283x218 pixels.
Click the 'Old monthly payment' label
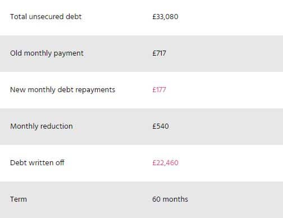(47, 53)
